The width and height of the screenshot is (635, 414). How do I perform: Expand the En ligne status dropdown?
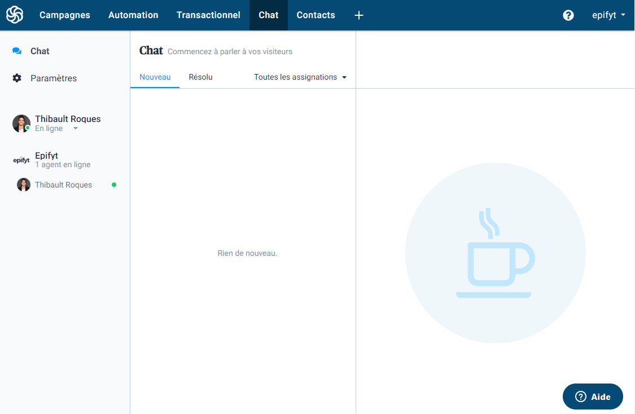click(x=75, y=128)
